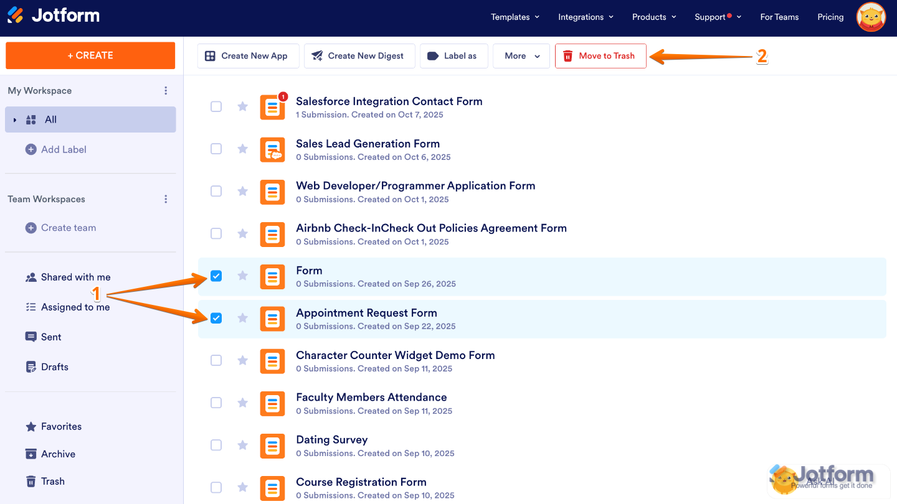Open My Workspace three-dot options
897x504 pixels.
166,91
